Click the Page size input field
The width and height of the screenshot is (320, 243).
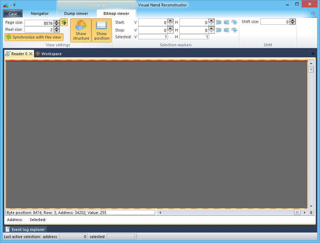39,23
